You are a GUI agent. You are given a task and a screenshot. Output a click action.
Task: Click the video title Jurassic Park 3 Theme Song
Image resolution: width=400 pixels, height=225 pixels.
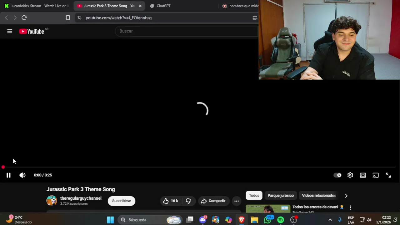tap(81, 189)
